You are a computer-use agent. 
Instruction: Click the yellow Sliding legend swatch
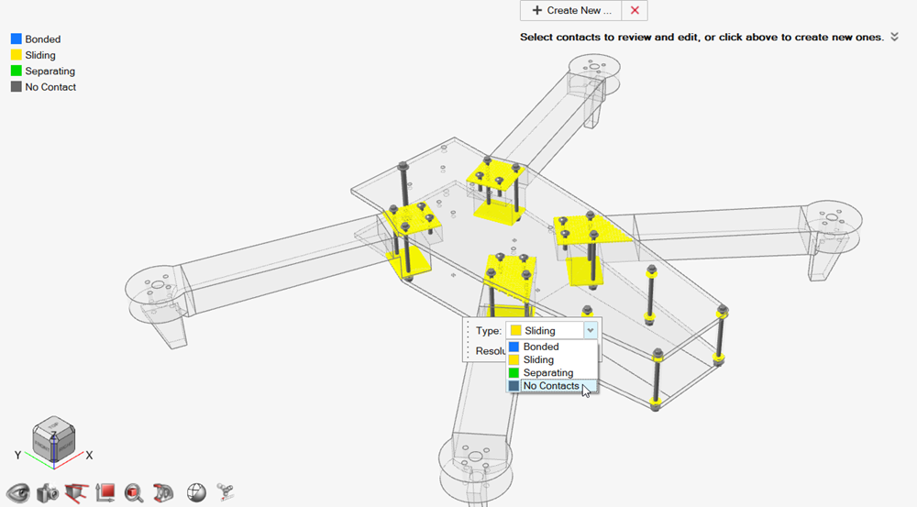17,55
